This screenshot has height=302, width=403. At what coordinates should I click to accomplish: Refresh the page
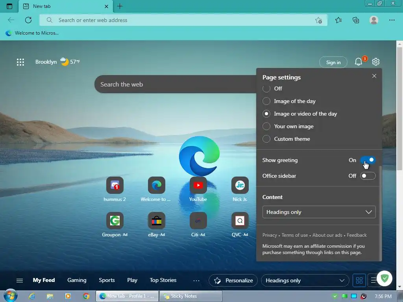[28, 20]
